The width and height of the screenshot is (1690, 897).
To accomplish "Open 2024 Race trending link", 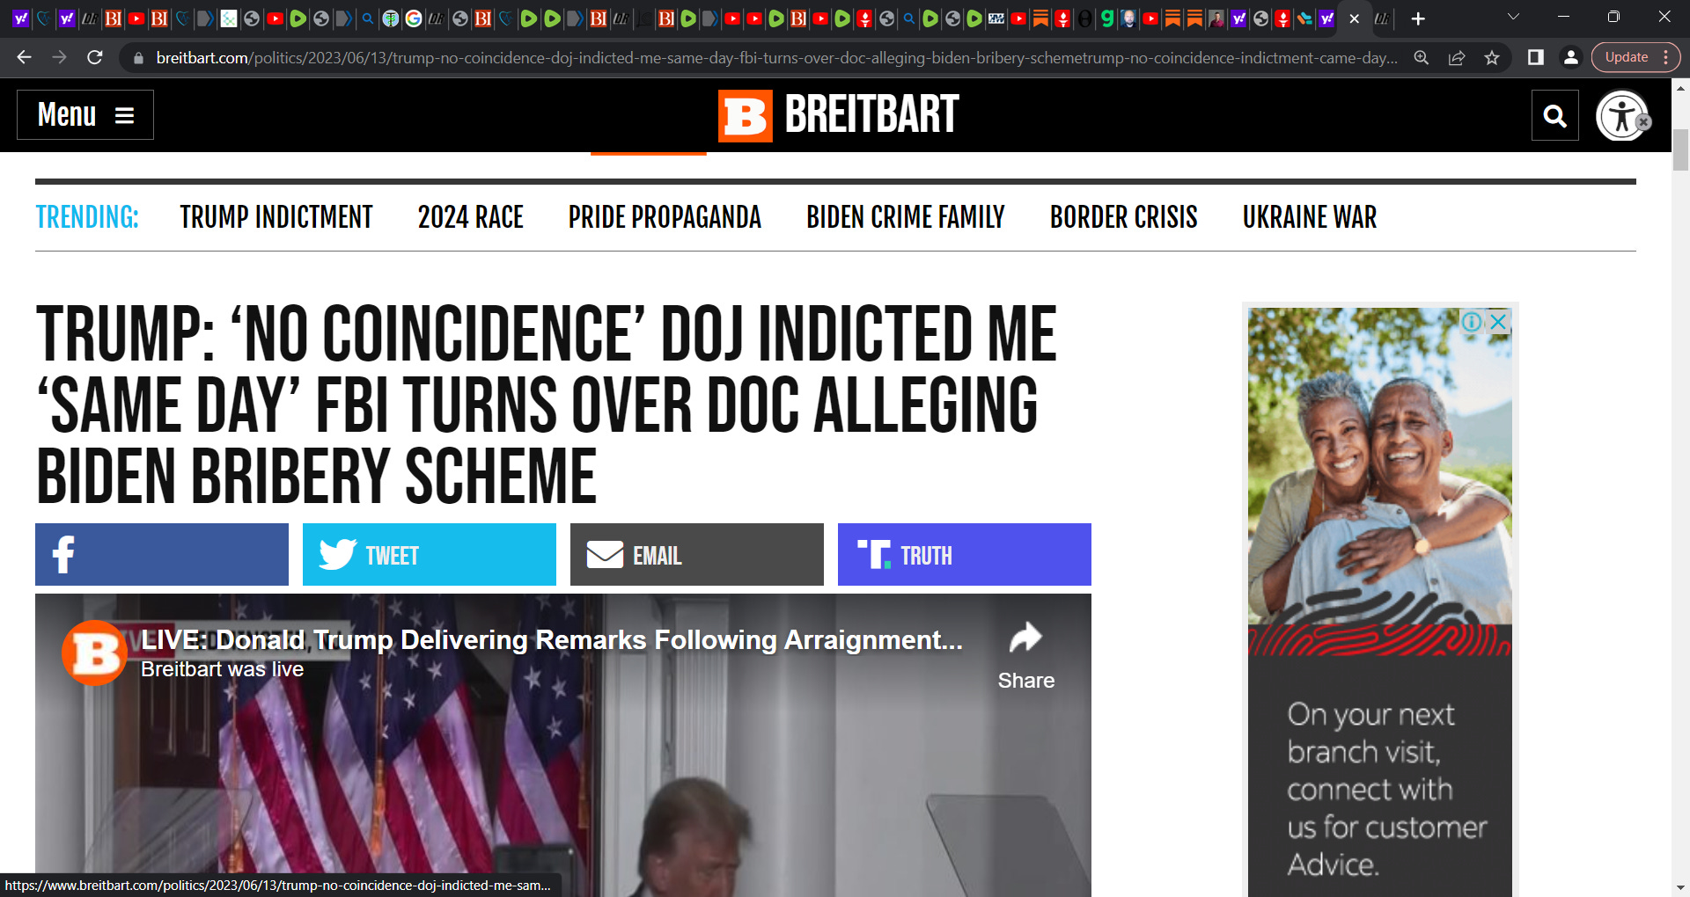I will point(470,217).
